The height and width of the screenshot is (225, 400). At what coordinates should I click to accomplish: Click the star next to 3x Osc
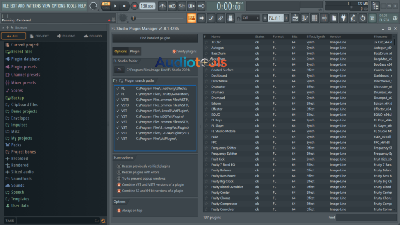point(206,42)
